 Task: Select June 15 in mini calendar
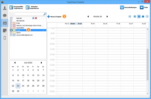pyautogui.click(x=13, y=81)
